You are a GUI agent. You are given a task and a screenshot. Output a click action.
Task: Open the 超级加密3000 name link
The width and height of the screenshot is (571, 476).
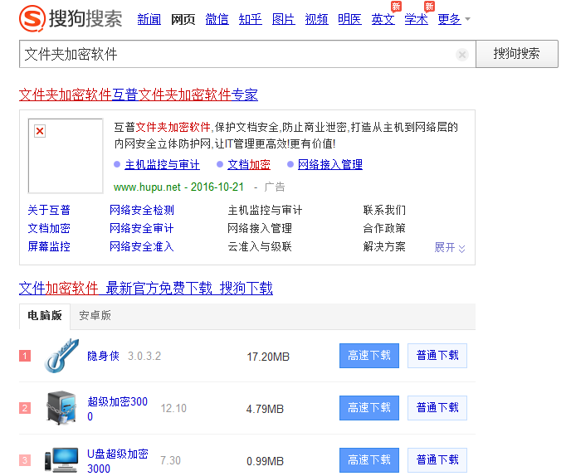(x=117, y=409)
